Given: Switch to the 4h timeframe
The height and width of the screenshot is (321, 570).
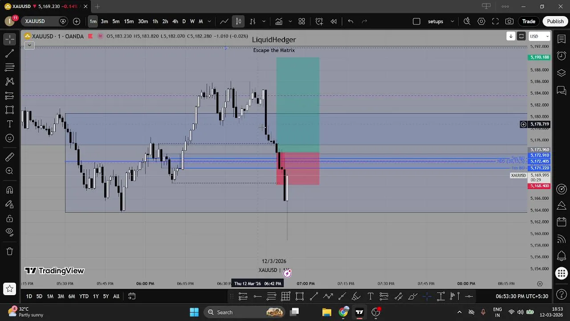Looking at the screenshot, I should click(175, 21).
